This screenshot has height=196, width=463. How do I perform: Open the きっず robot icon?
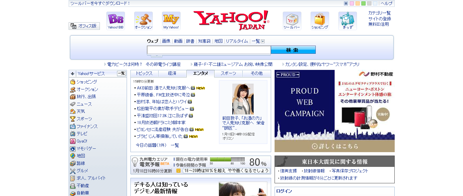(347, 21)
